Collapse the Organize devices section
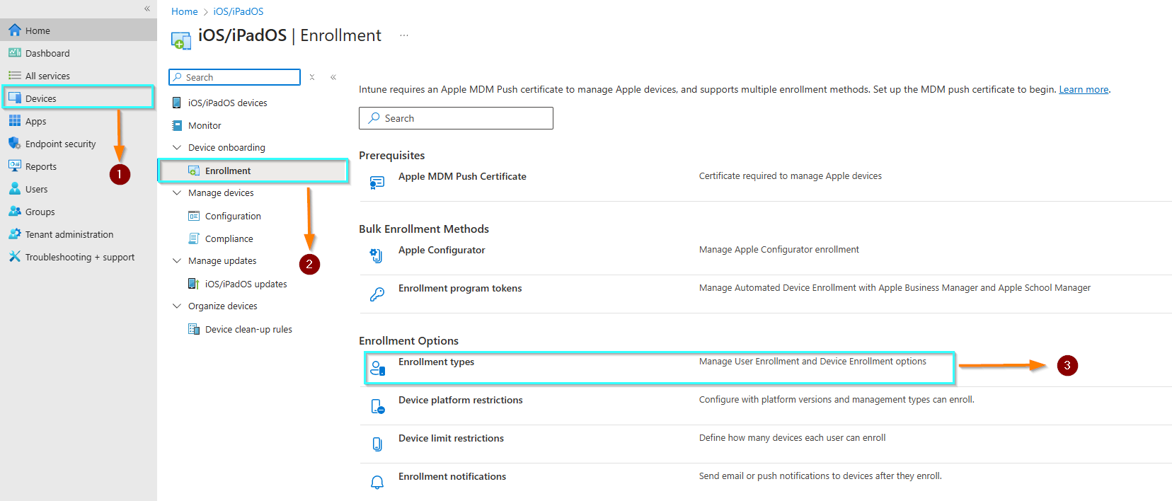This screenshot has width=1172, height=501. coord(177,306)
